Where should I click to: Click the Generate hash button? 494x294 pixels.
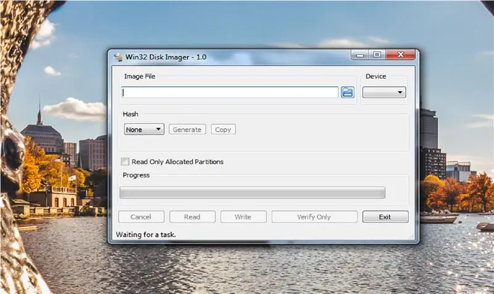click(187, 129)
